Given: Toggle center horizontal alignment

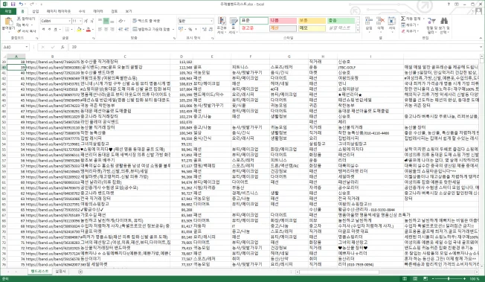Looking at the screenshot, I should pyautogui.click(x=106, y=30).
